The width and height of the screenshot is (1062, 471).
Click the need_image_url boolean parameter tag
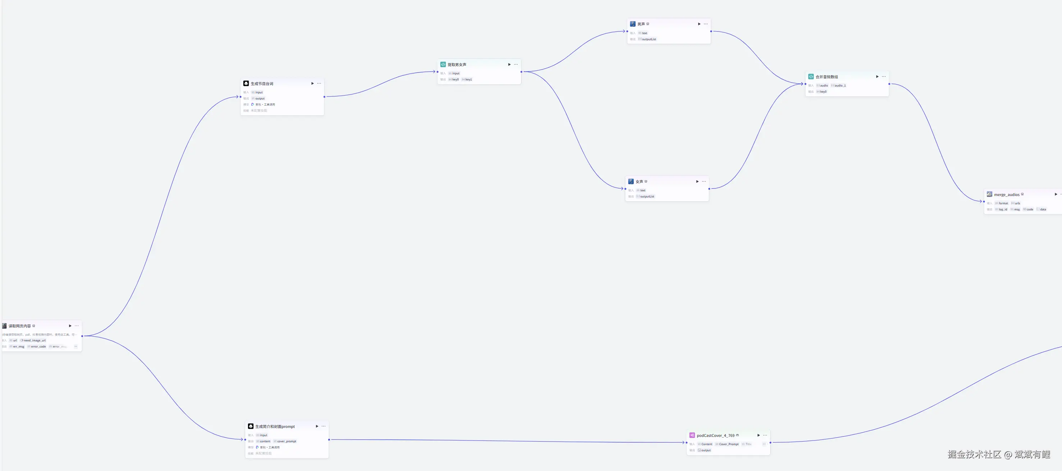pyautogui.click(x=33, y=340)
